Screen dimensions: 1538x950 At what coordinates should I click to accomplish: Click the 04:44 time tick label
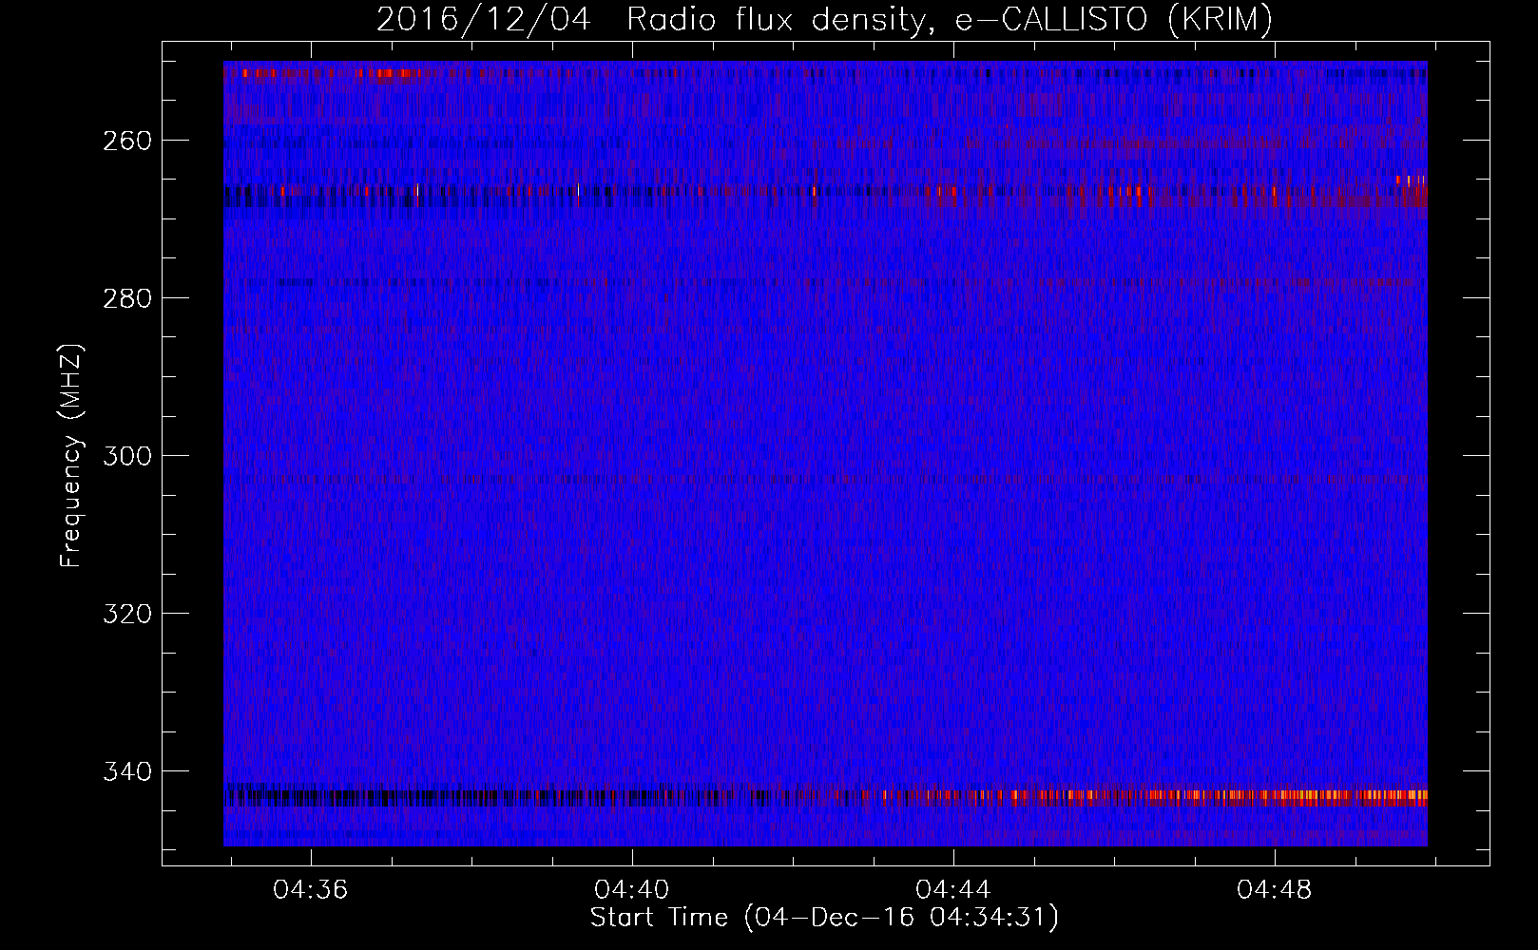tap(953, 890)
